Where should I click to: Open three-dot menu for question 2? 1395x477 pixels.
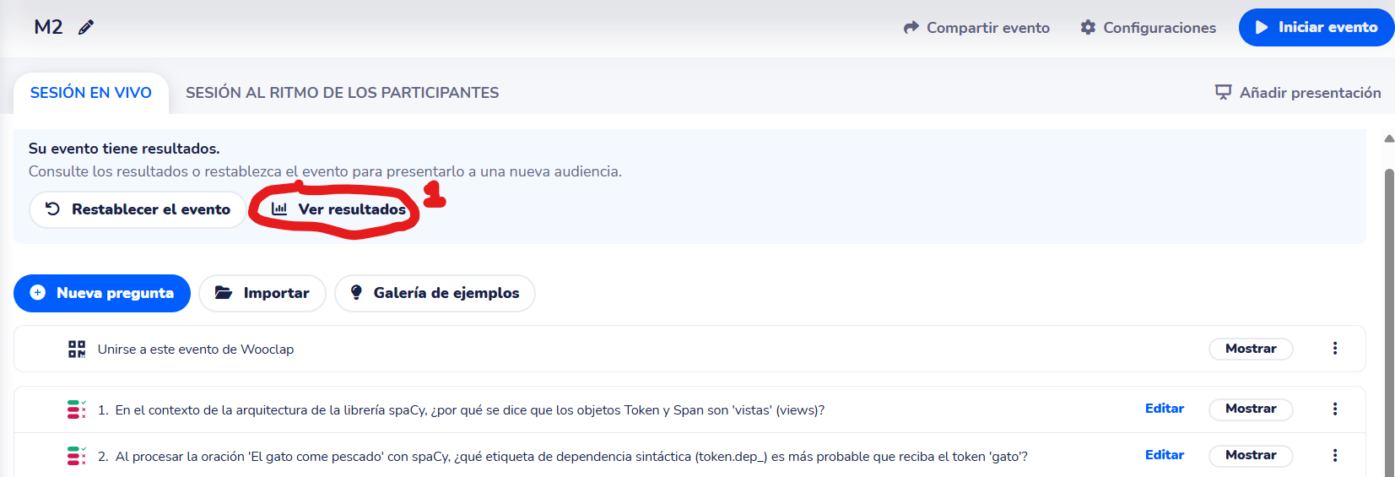pos(1335,455)
